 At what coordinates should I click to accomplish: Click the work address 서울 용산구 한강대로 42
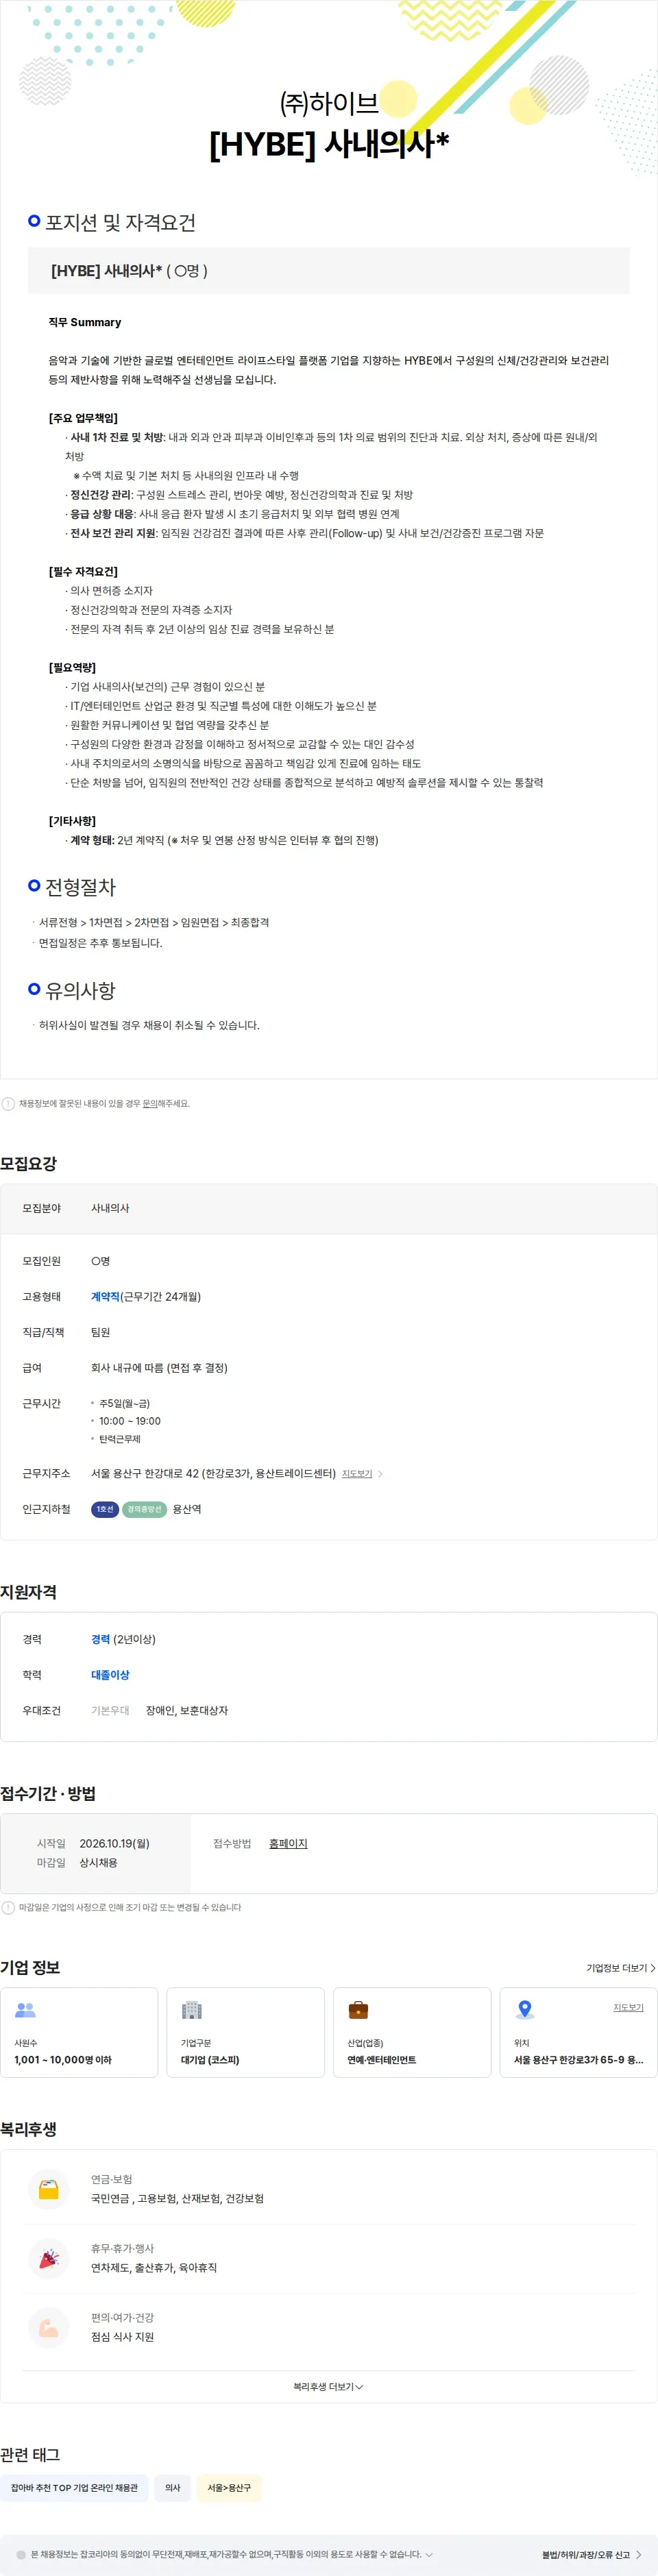pos(213,1474)
